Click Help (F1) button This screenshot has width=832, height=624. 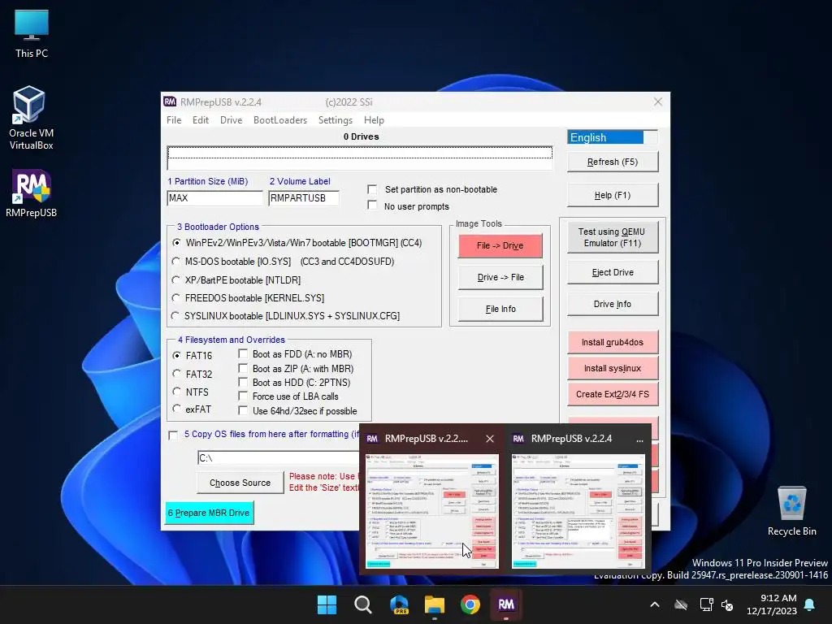pyautogui.click(x=613, y=195)
